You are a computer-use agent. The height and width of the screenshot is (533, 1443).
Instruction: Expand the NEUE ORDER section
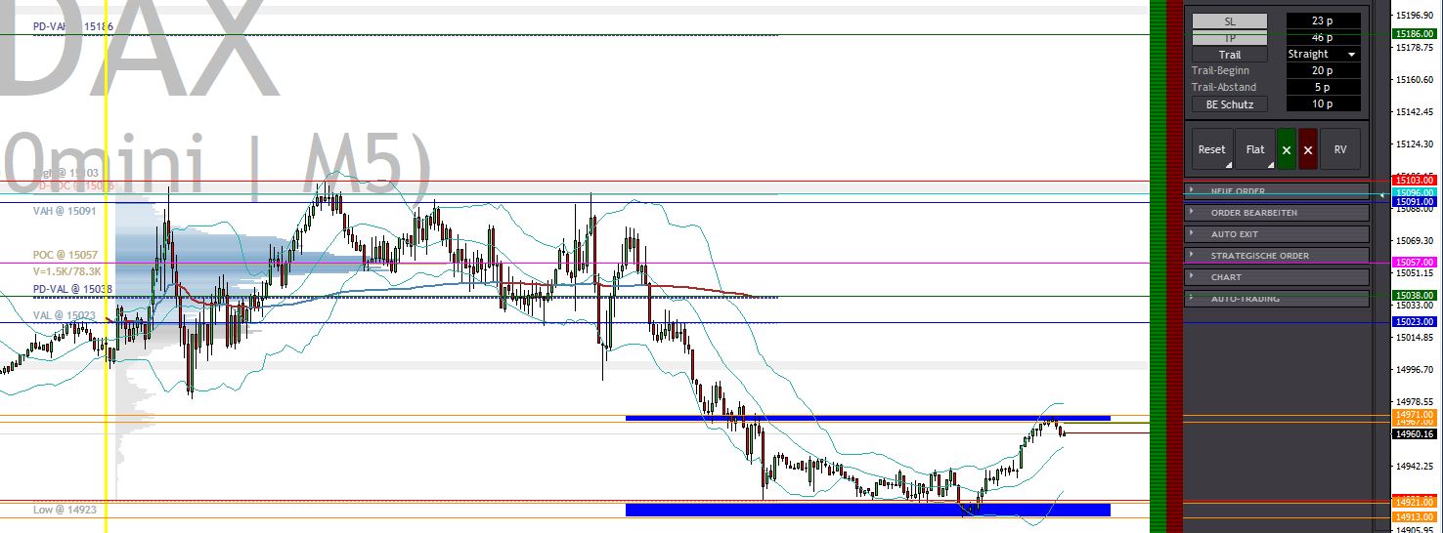tap(1277, 190)
